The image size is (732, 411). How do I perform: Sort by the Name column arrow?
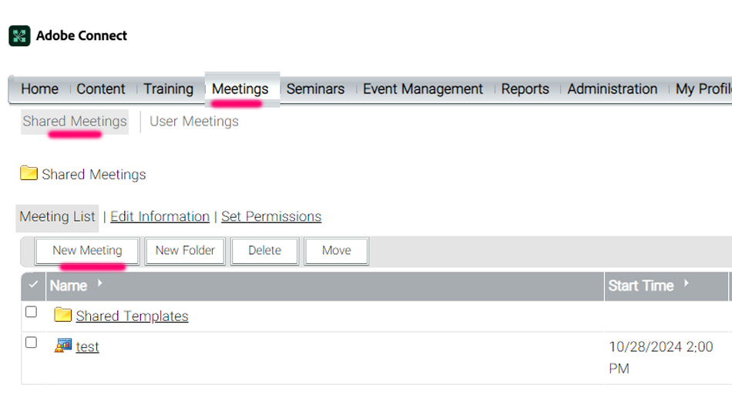(99, 283)
